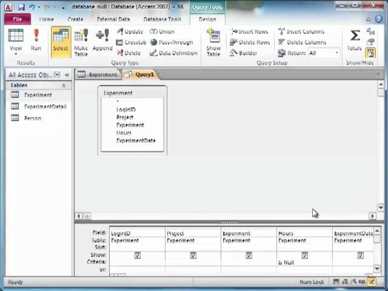Switch to the Create ribbon tab
The image size is (388, 291).
75,19
